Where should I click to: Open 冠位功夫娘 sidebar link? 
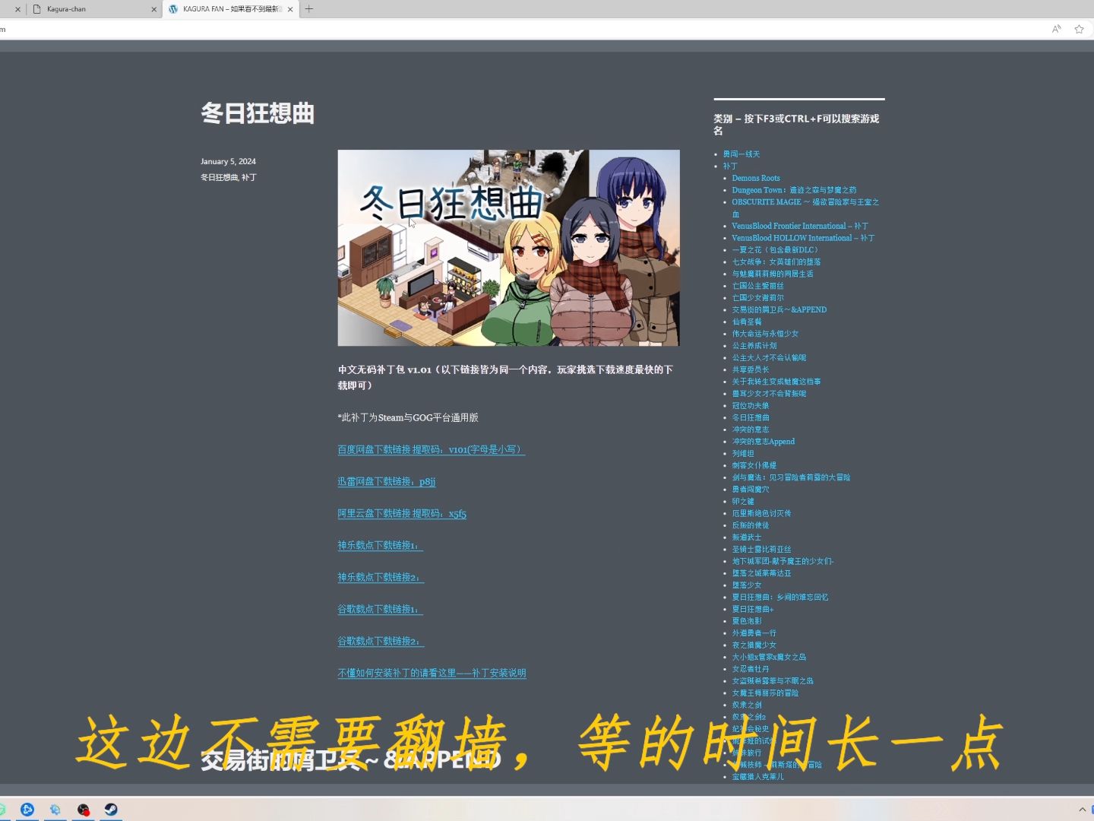(751, 405)
